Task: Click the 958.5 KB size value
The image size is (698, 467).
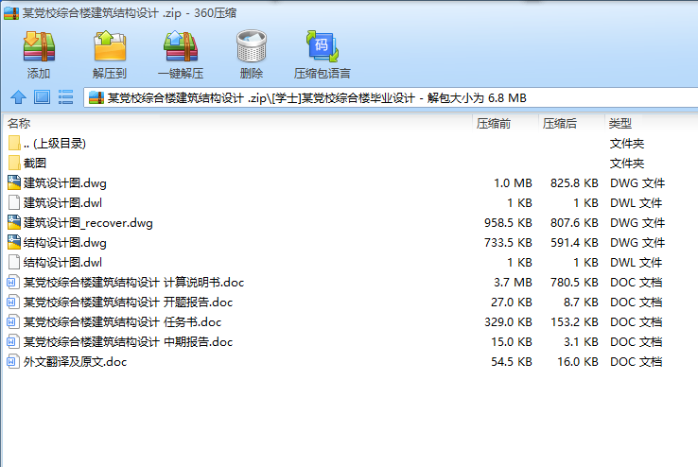Action: (508, 222)
